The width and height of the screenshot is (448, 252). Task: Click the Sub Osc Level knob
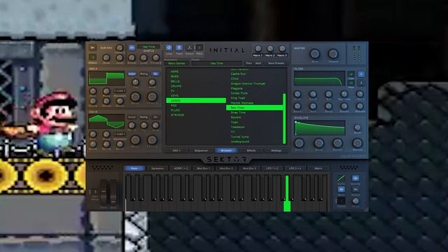coord(120,57)
